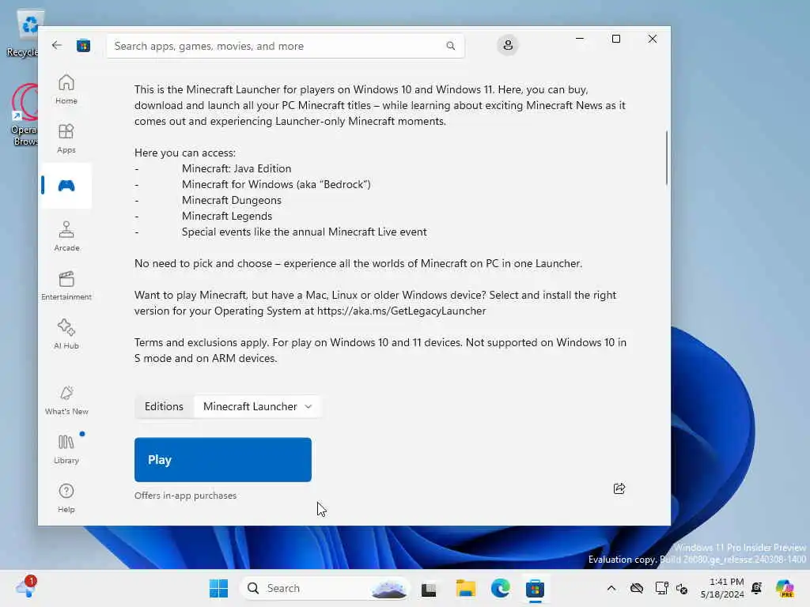Click the volume muted tray icon
This screenshot has width=810, height=607.
[x=682, y=588]
